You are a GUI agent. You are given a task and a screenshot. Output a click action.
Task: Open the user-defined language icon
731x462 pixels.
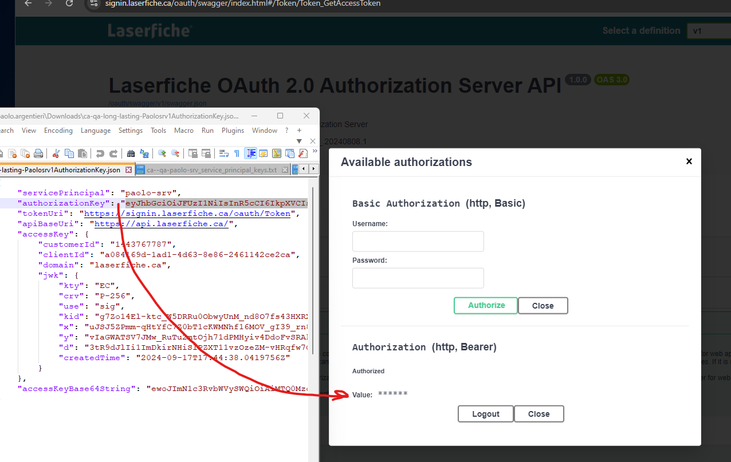264,153
